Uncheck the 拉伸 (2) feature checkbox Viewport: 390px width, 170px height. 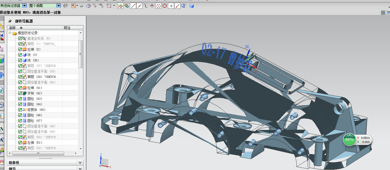(20, 49)
